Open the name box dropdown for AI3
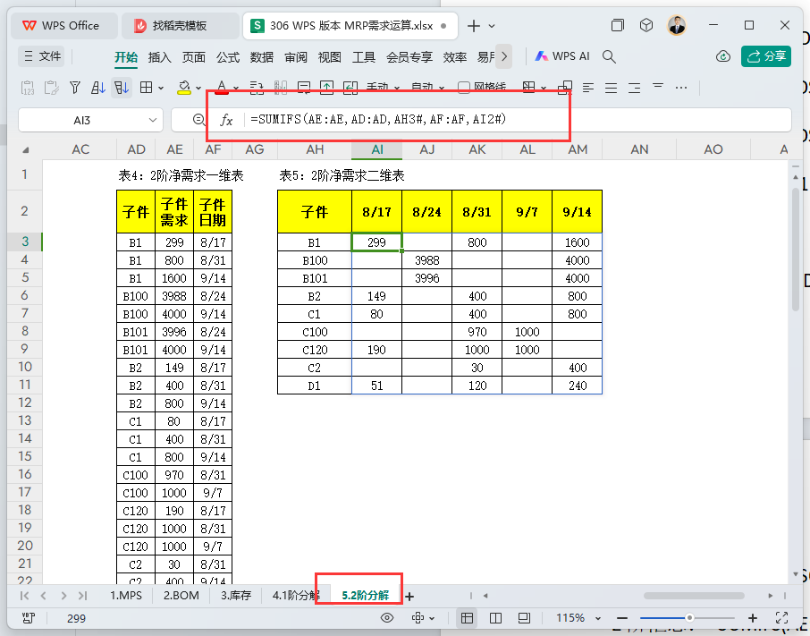 point(152,120)
